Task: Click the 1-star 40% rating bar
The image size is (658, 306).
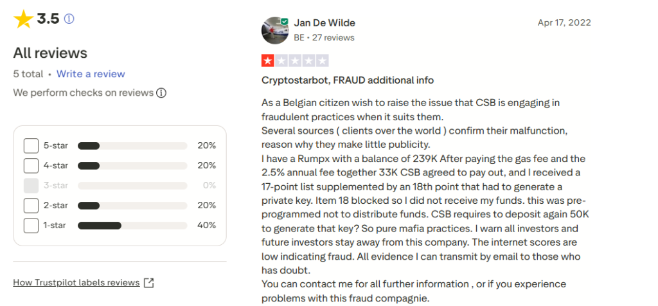Action: point(132,226)
